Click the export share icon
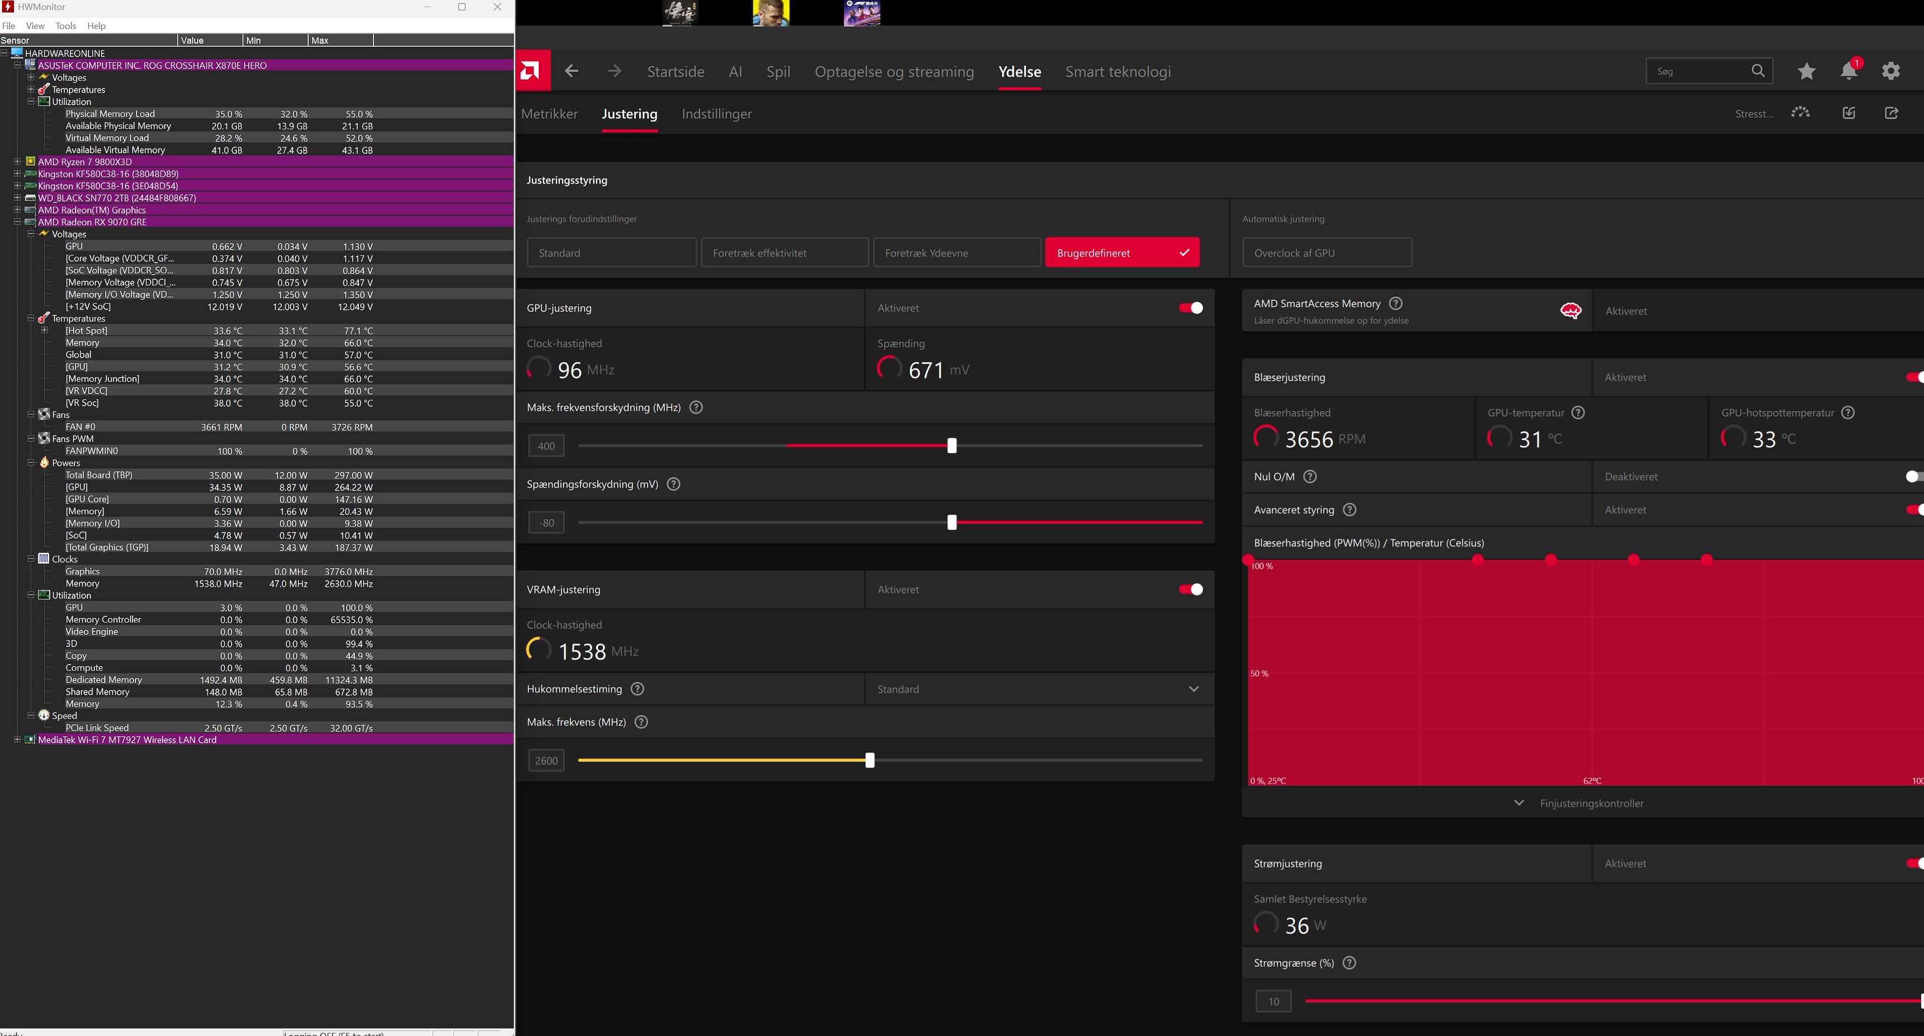The width and height of the screenshot is (1924, 1036). [x=1891, y=113]
